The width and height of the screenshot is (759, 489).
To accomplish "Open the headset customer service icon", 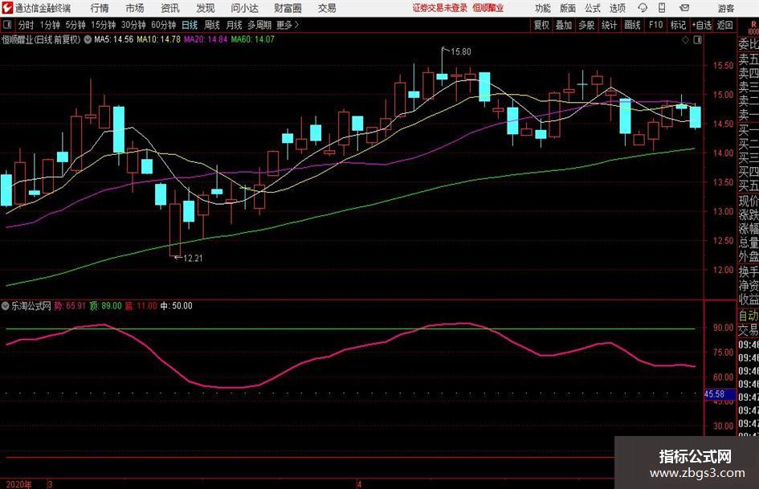I will 643,8.
